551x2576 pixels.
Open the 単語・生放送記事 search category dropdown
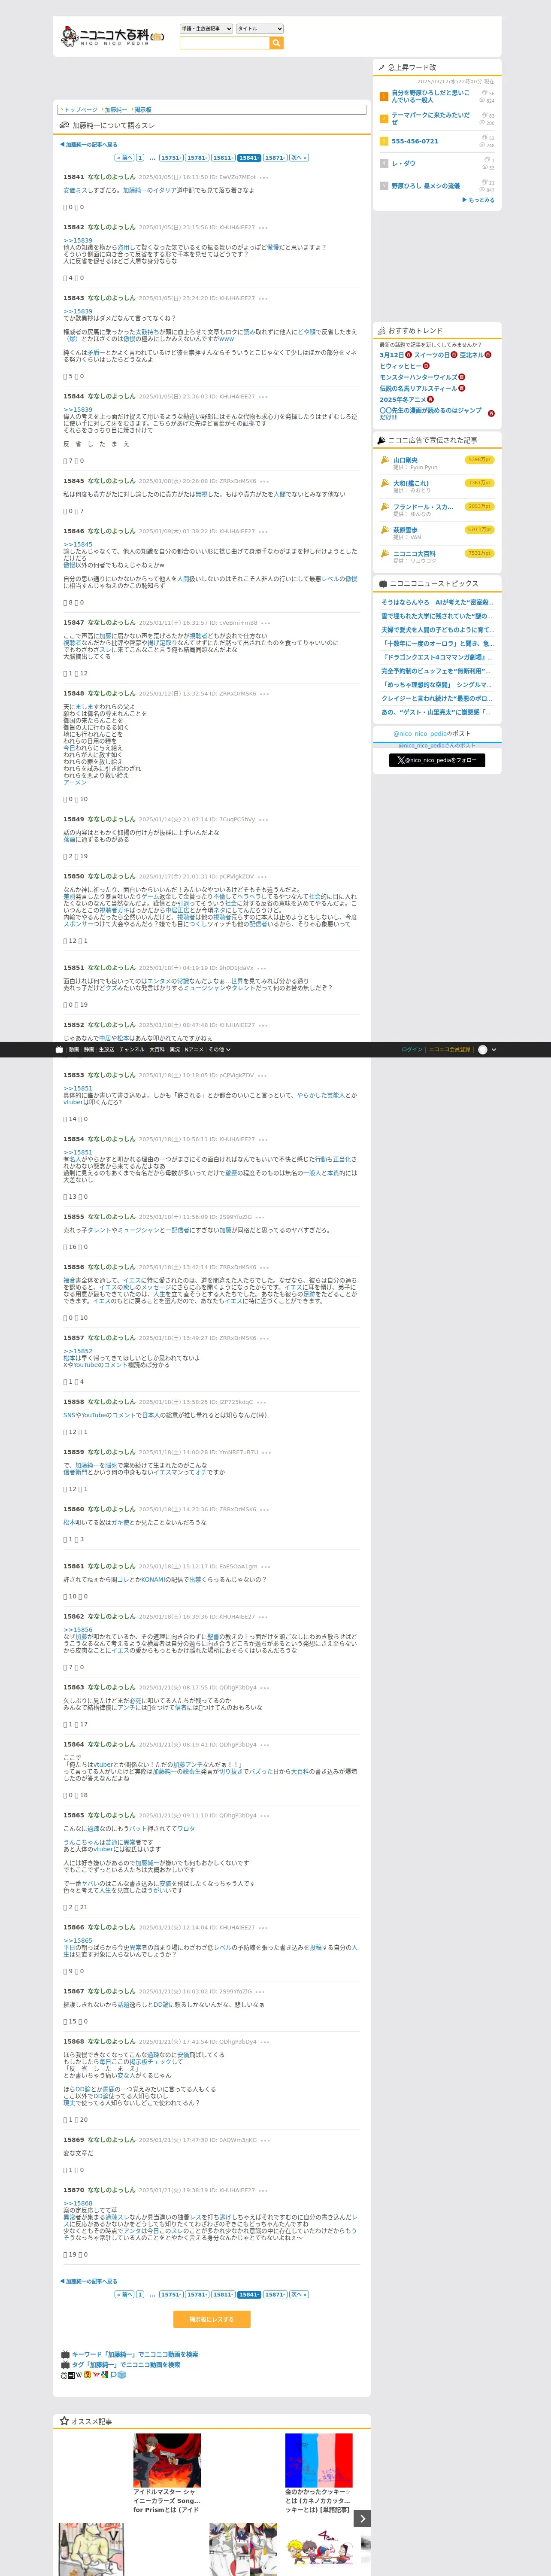pyautogui.click(x=206, y=29)
